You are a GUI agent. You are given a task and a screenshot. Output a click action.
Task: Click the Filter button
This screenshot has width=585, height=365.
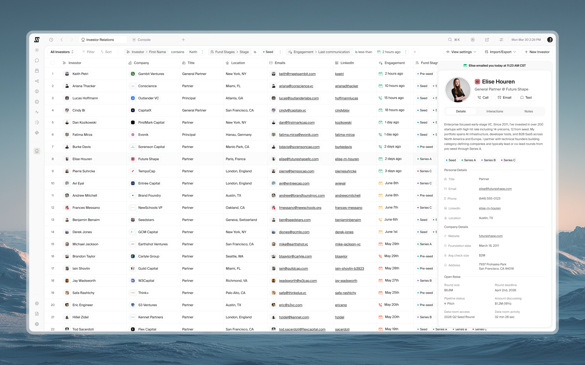tap(88, 52)
